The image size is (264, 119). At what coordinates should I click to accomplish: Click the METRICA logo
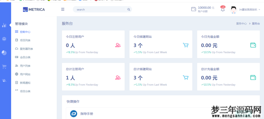(x=34, y=10)
